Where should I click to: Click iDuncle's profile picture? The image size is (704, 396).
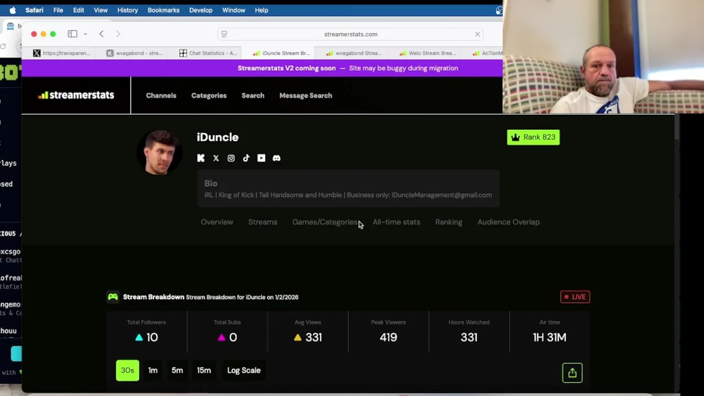tap(160, 152)
